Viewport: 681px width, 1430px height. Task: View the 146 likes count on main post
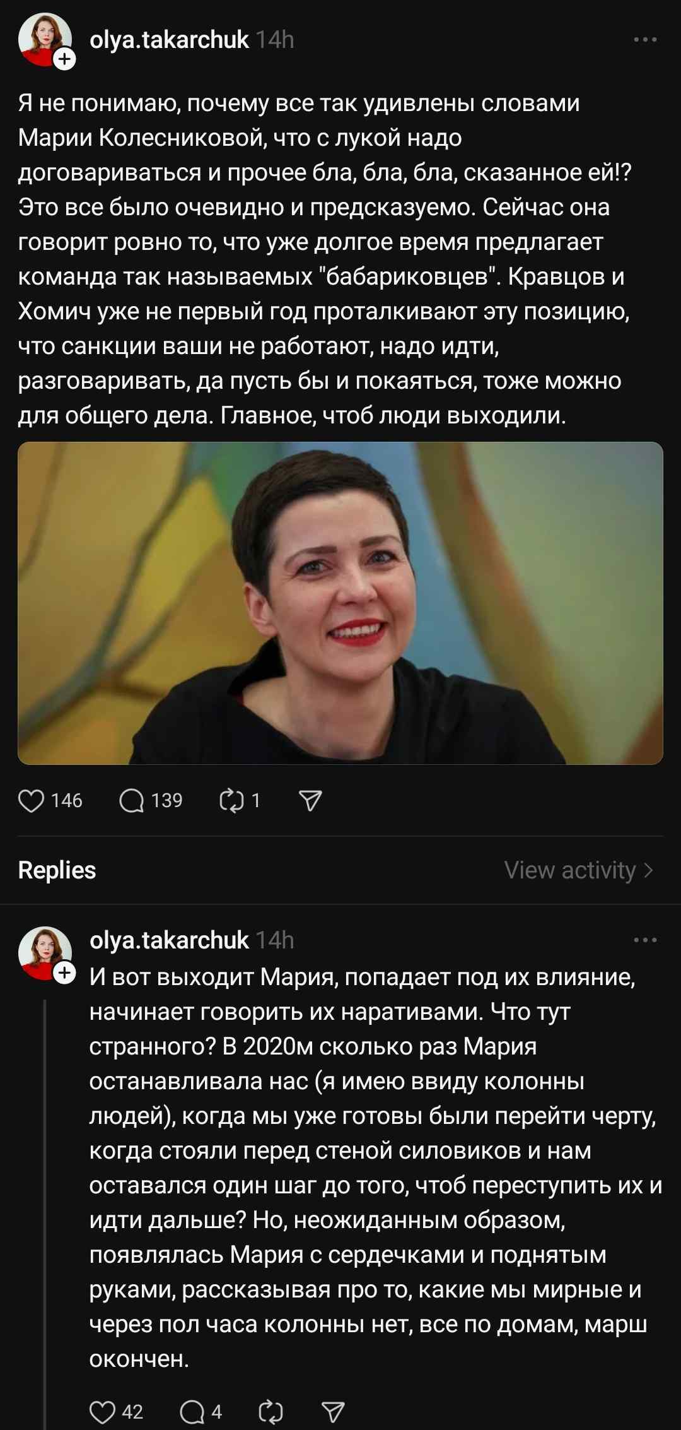coord(66,801)
